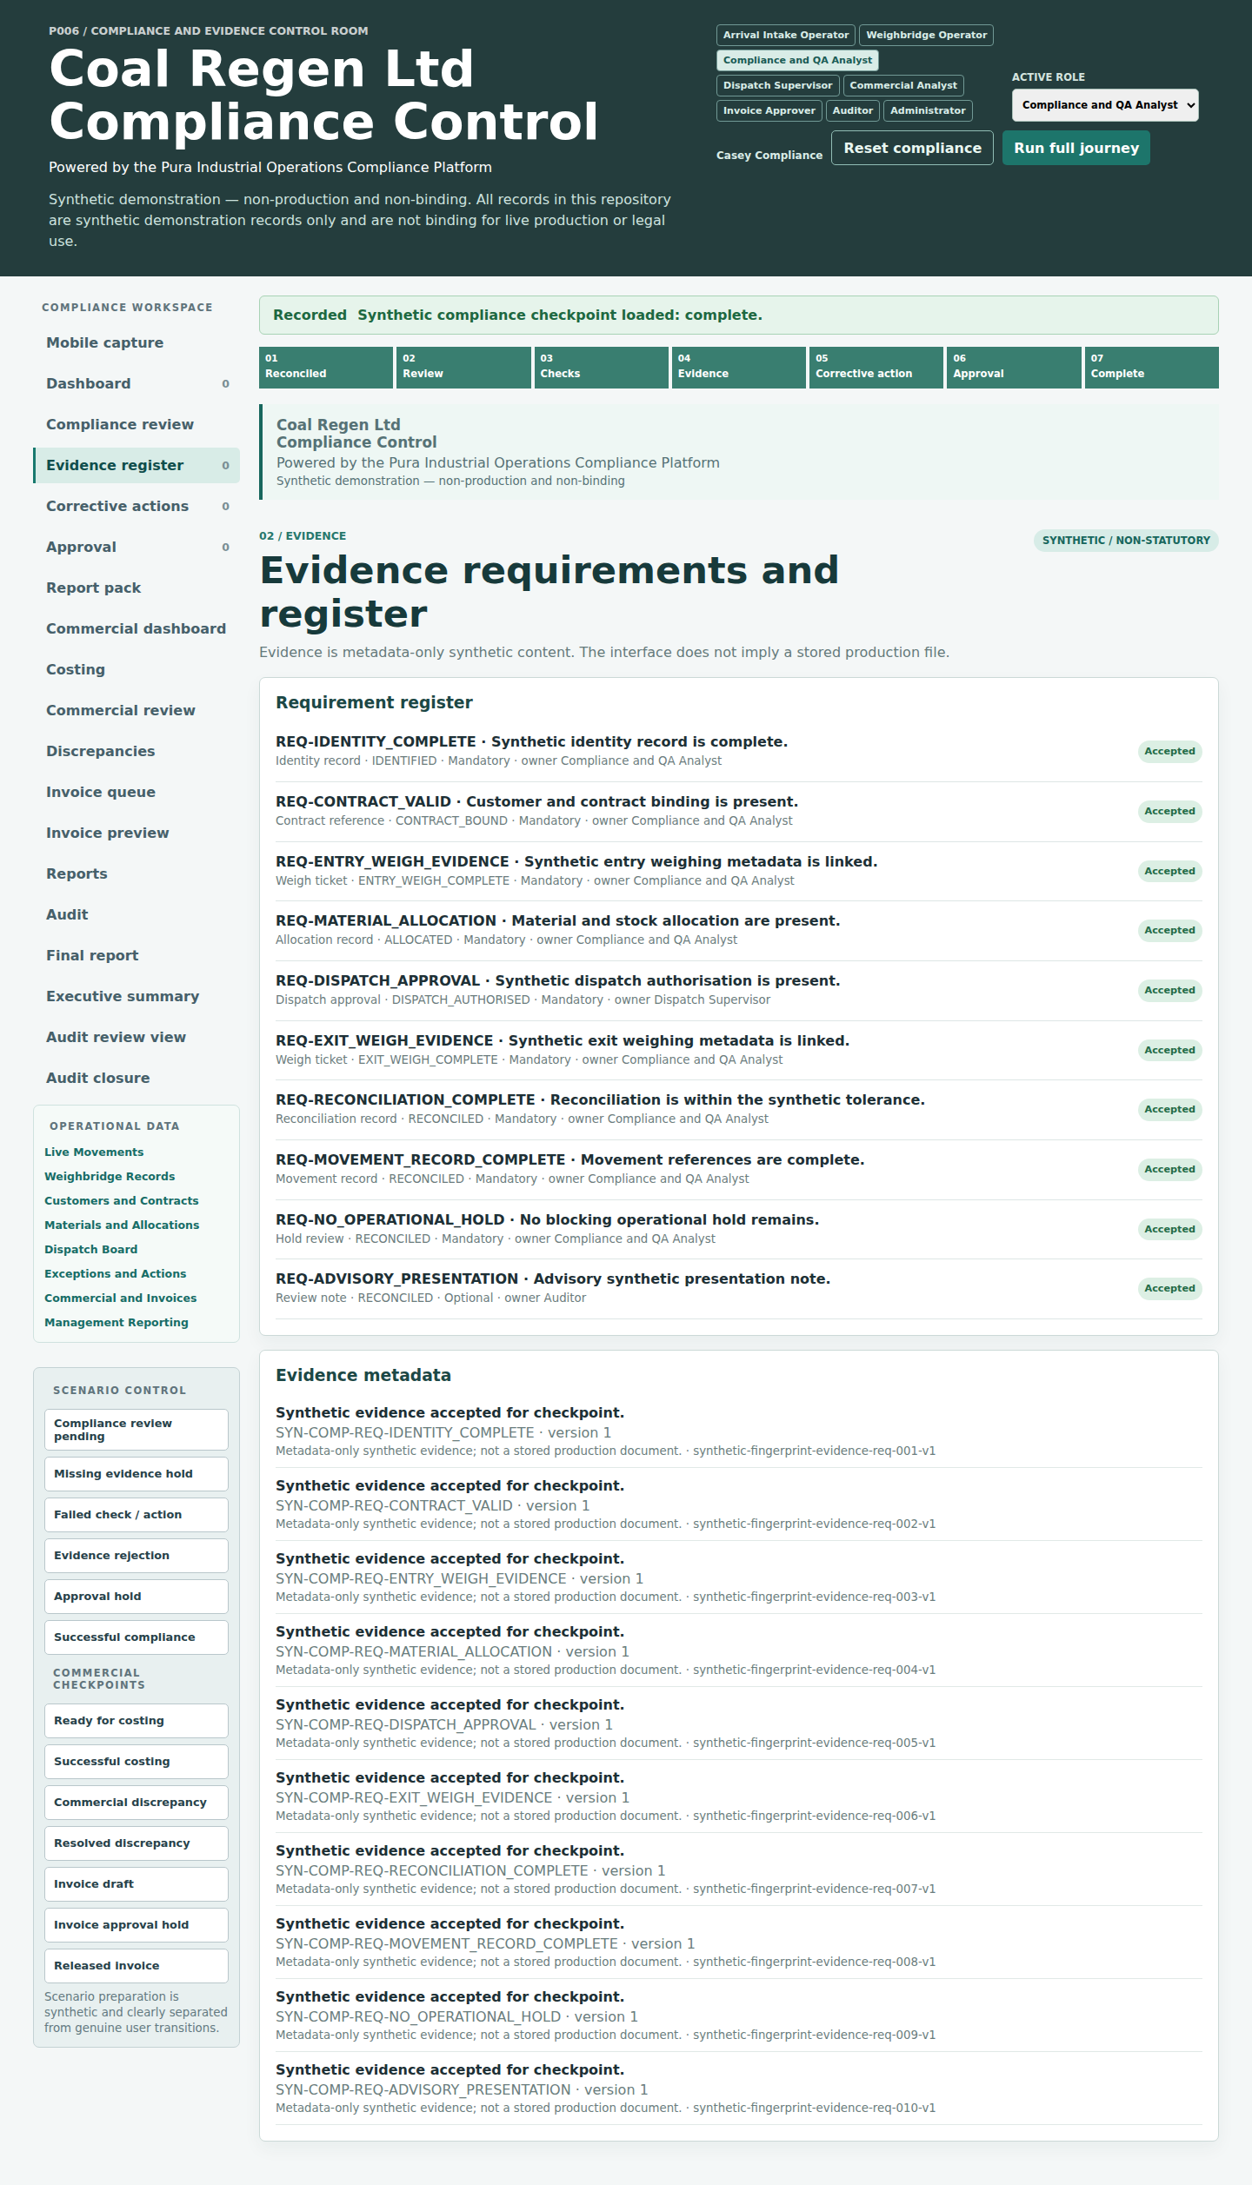Image resolution: width=1252 pixels, height=2185 pixels.
Task: Follow the Commercial and Invoices link
Action: [x=121, y=1298]
